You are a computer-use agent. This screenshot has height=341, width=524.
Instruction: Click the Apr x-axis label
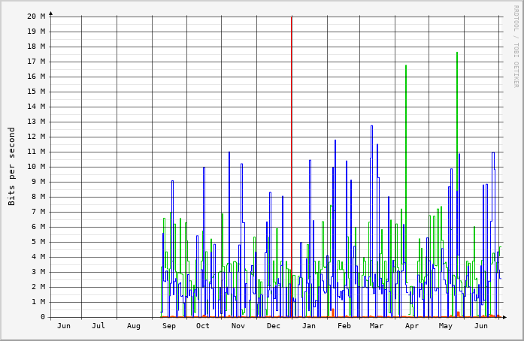click(x=412, y=326)
